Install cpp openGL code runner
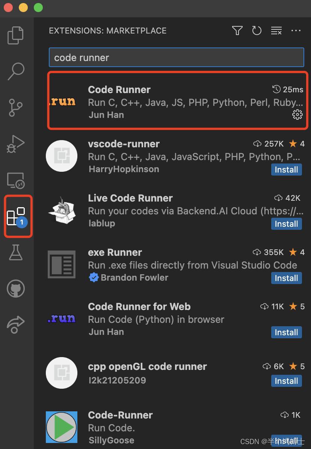 point(287,381)
